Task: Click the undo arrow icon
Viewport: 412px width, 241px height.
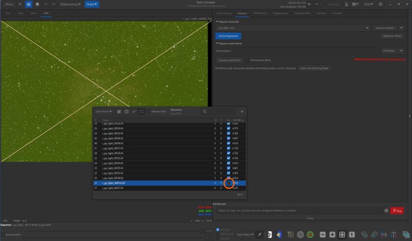Action: click(46, 4)
